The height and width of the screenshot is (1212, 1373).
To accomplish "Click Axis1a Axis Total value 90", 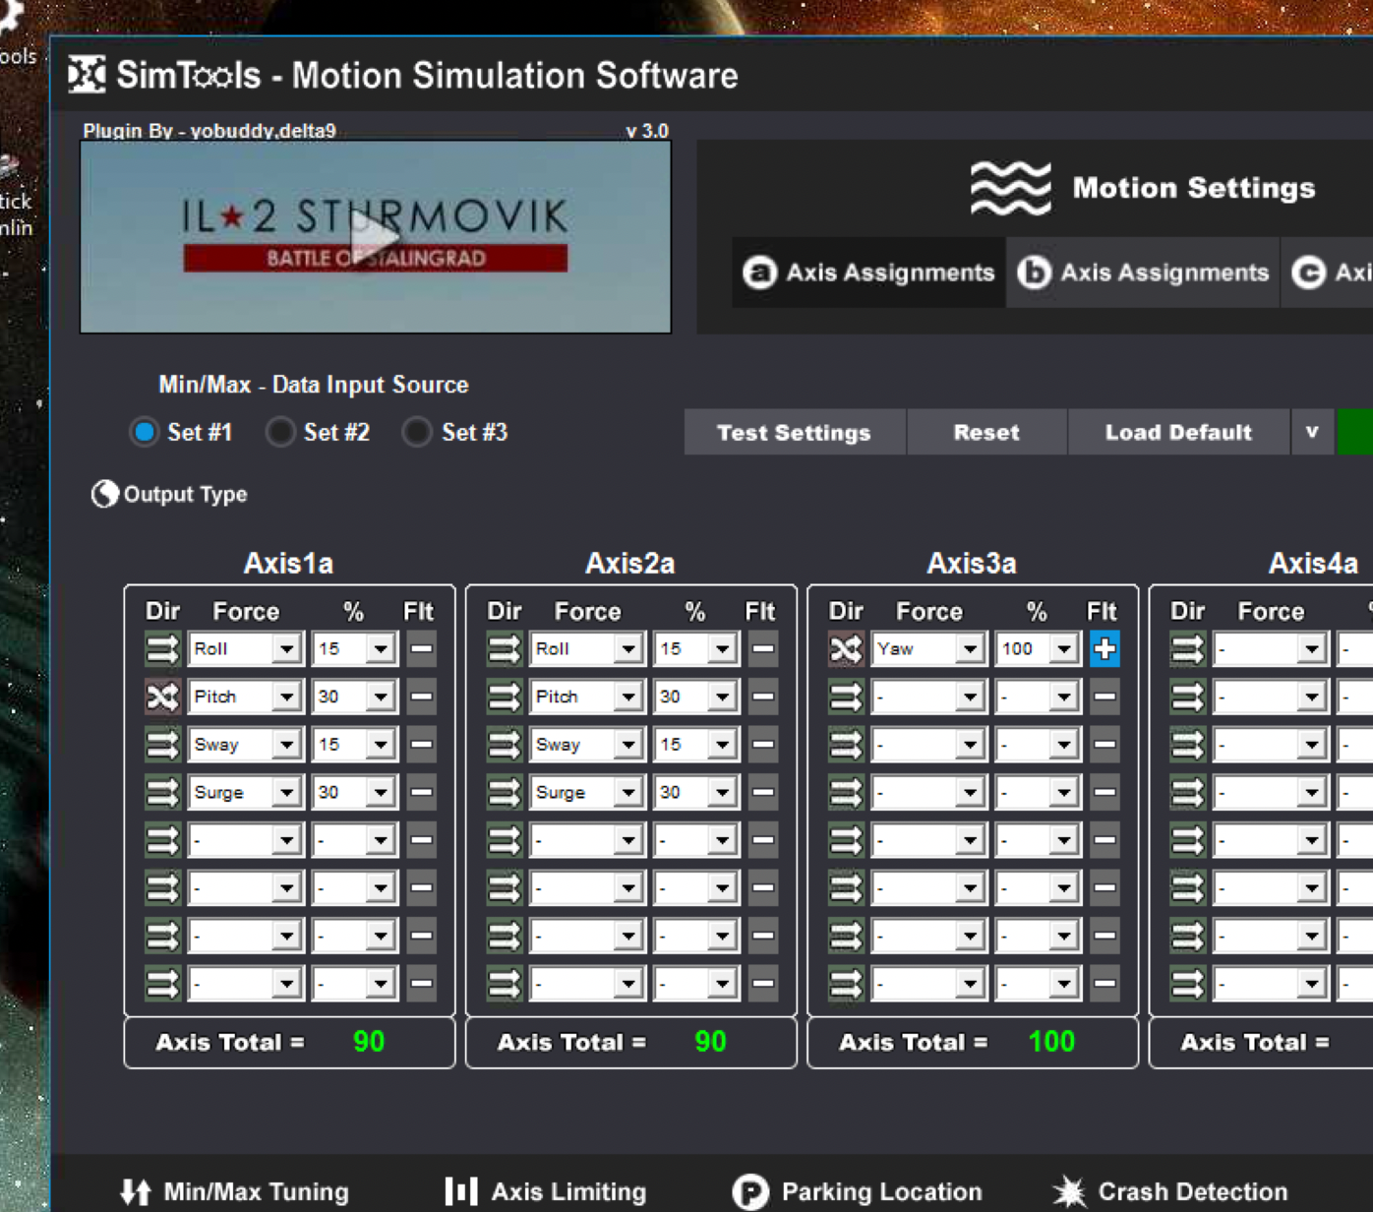I will (x=369, y=1042).
